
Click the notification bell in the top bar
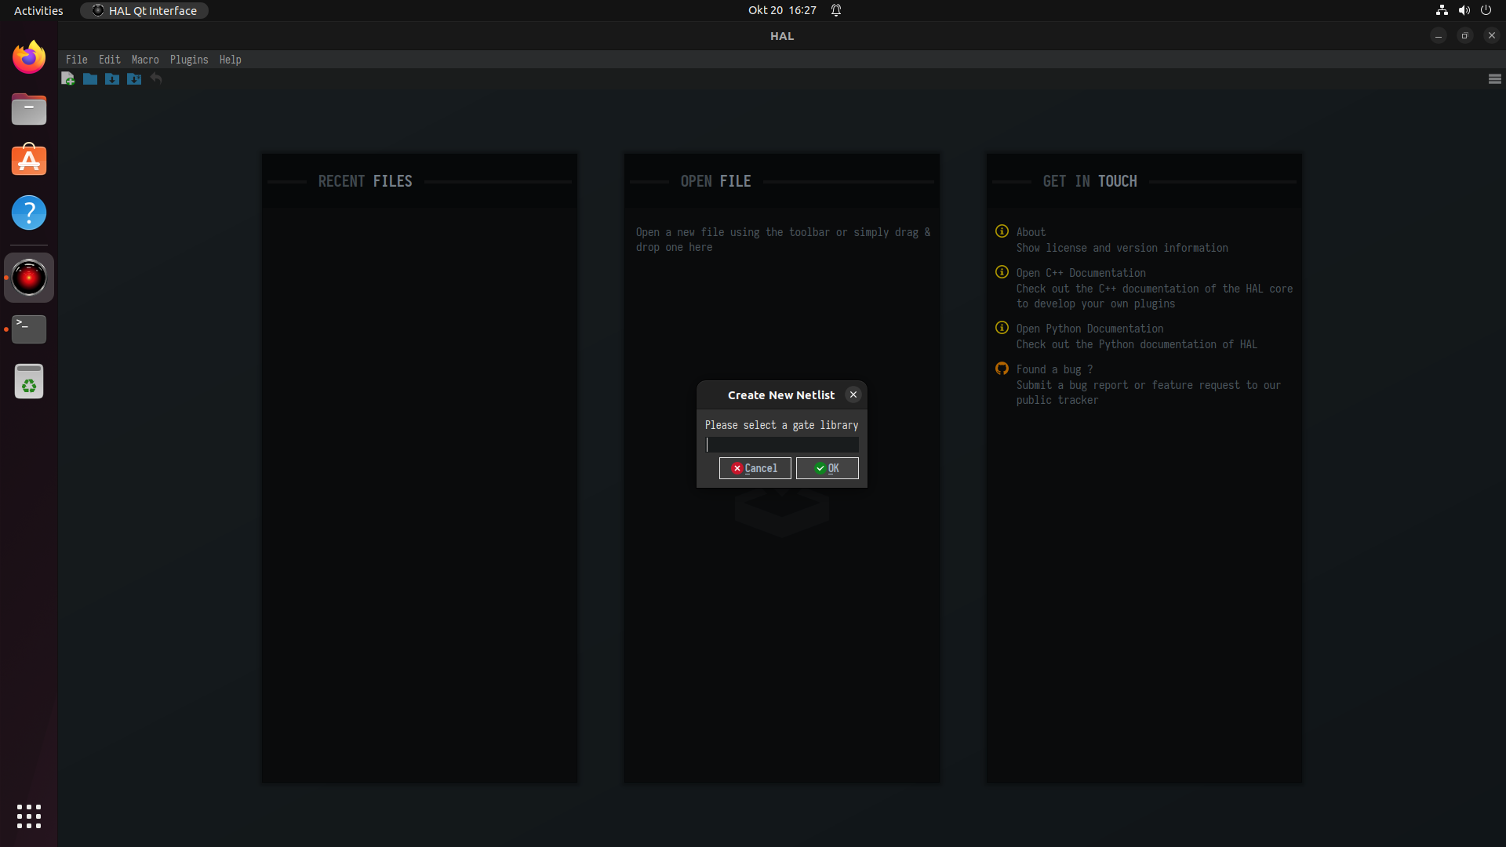tap(835, 10)
